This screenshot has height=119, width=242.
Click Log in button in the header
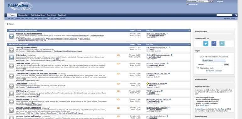pos(211,1)
